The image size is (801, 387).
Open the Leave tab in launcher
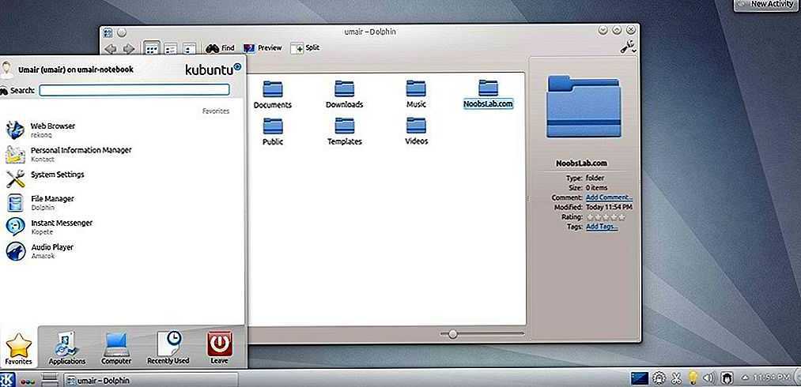(x=220, y=349)
